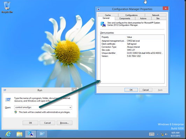186x139 pixels.
Task: Open the Components tab
Action: pyautogui.click(x=125, y=18)
